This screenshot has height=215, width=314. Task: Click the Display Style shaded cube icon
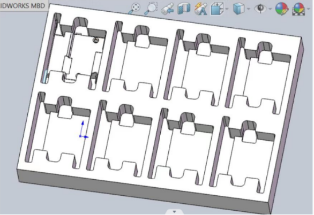[239, 9]
